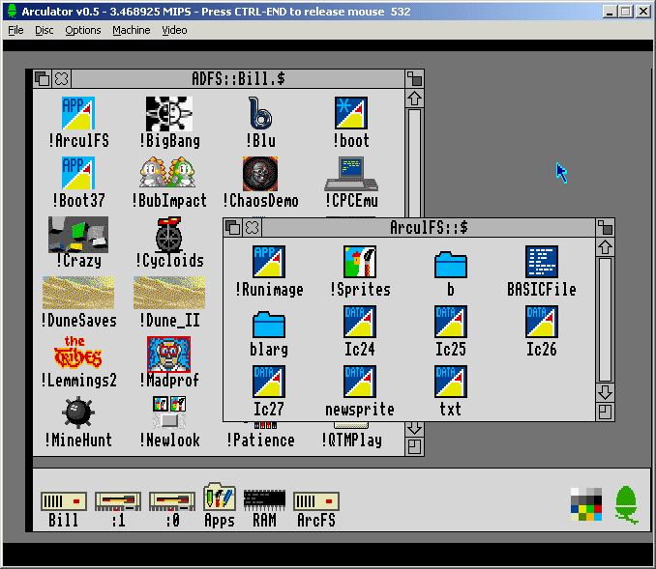The height and width of the screenshot is (569, 656).
Task: Open the Video menu
Action: 174,30
